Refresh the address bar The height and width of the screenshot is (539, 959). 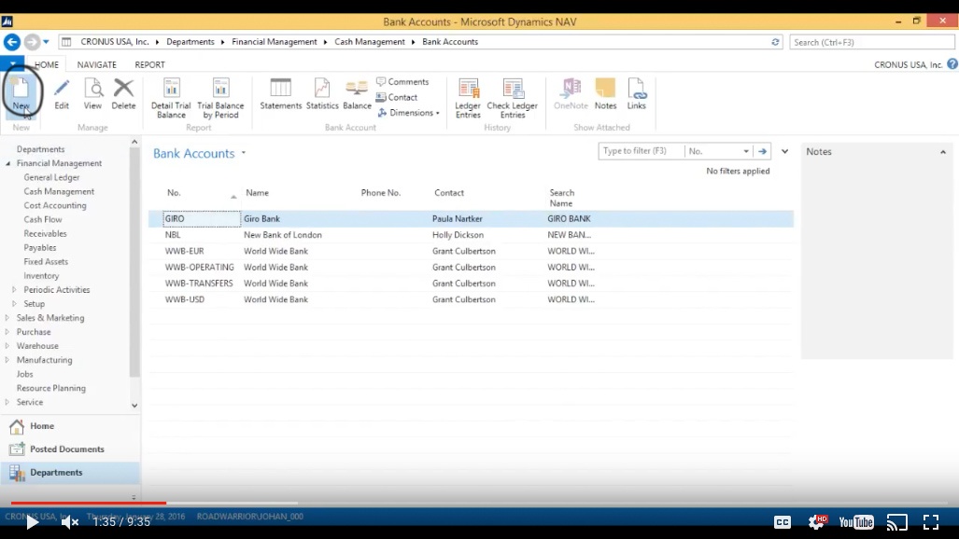(775, 42)
